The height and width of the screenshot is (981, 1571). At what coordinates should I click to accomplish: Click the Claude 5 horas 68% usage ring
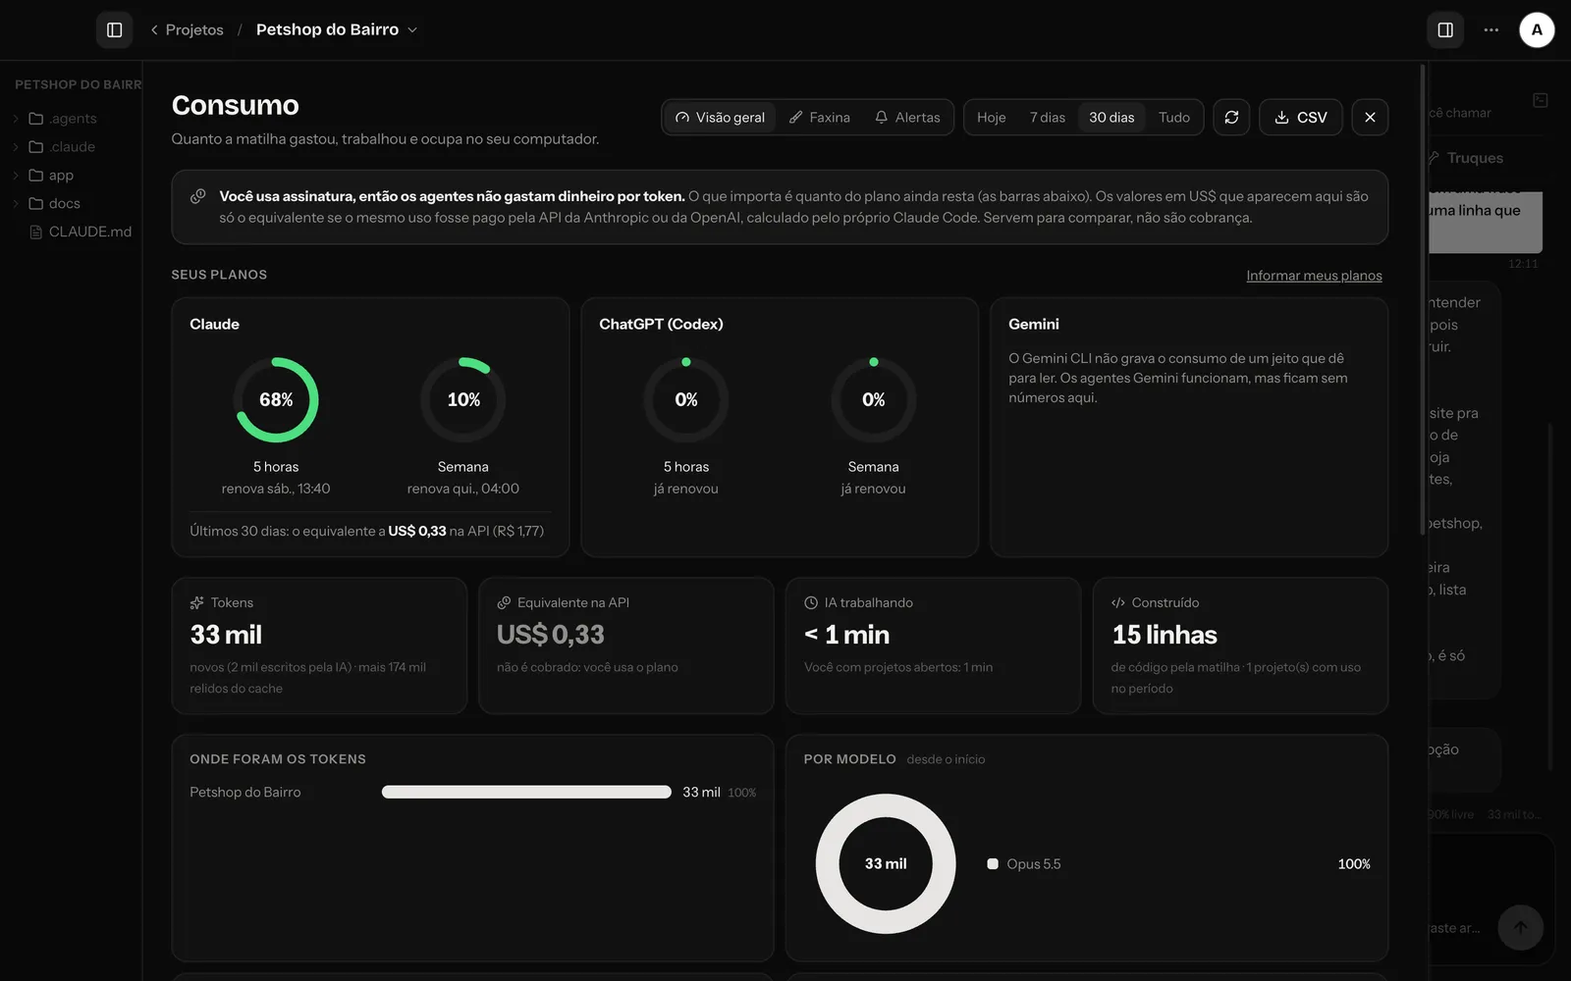[x=276, y=399]
